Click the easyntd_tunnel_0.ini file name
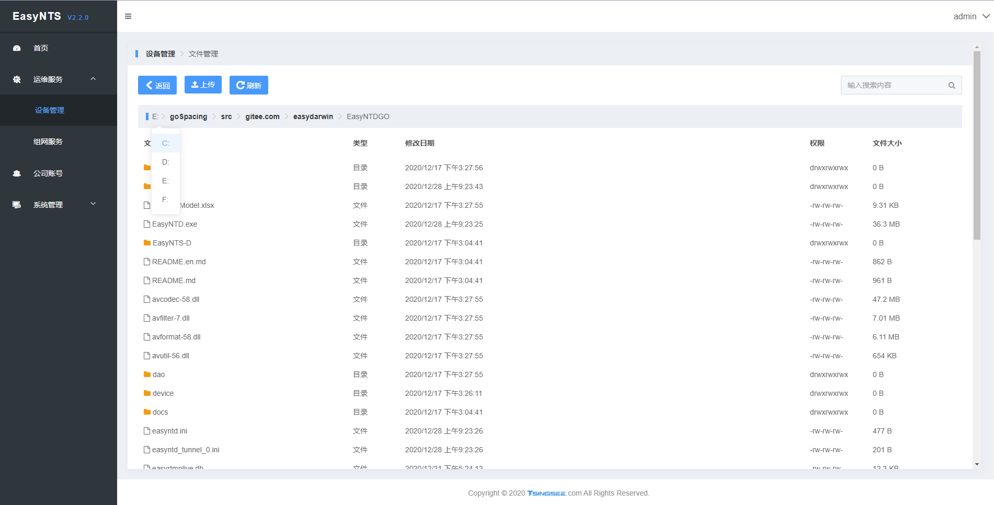The height and width of the screenshot is (505, 994). coord(186,450)
